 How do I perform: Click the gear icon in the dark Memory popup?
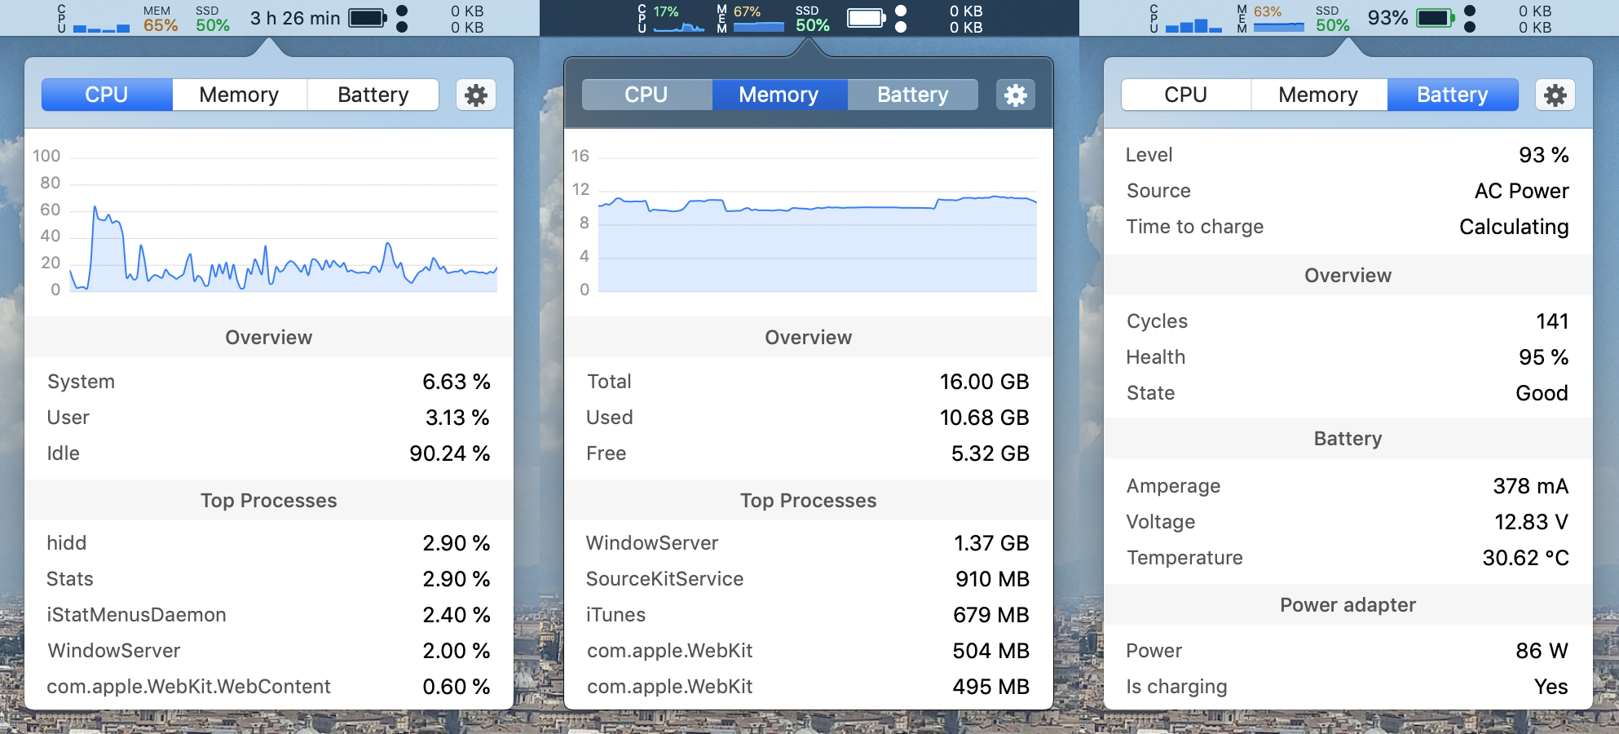point(1015,95)
